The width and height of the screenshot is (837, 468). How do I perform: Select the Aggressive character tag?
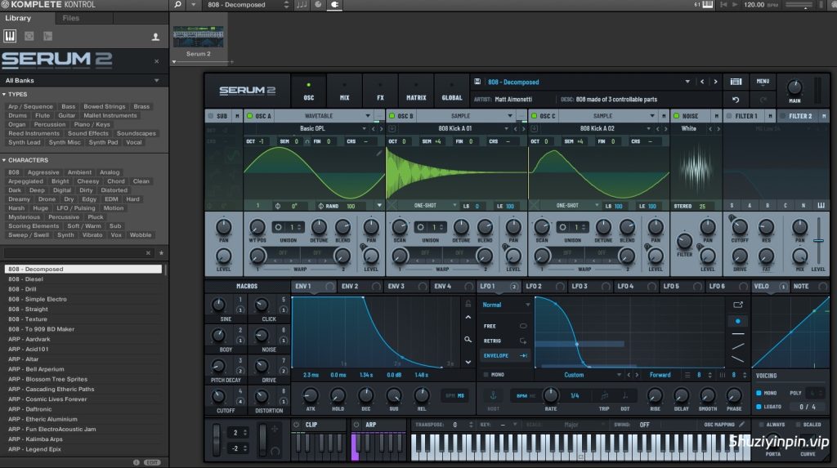coord(43,172)
